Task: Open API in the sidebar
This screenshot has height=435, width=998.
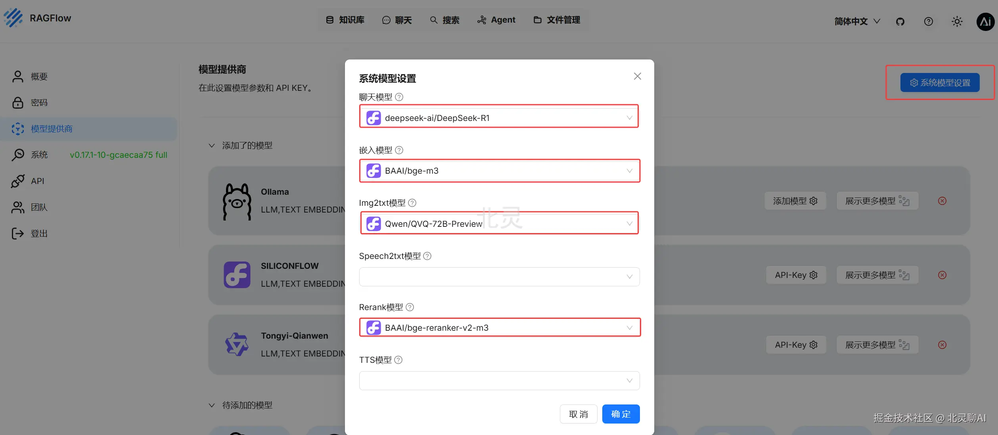Action: [x=88, y=181]
